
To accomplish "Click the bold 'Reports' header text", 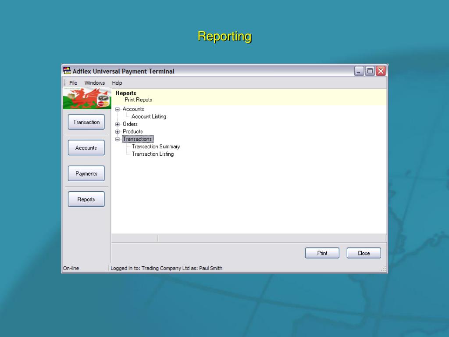I will pyautogui.click(x=126, y=93).
